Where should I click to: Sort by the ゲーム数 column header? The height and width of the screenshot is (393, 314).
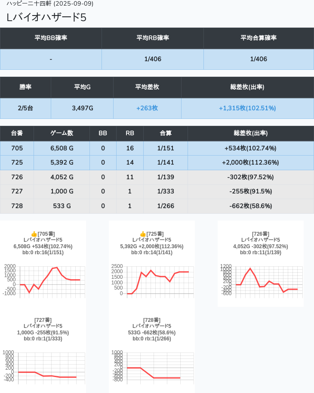pyautogui.click(x=62, y=134)
